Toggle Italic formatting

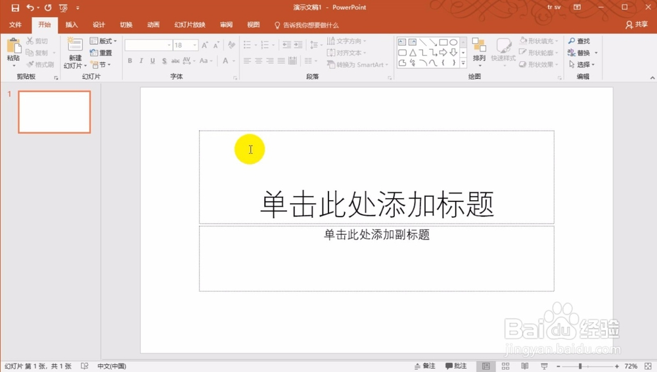[x=141, y=61]
